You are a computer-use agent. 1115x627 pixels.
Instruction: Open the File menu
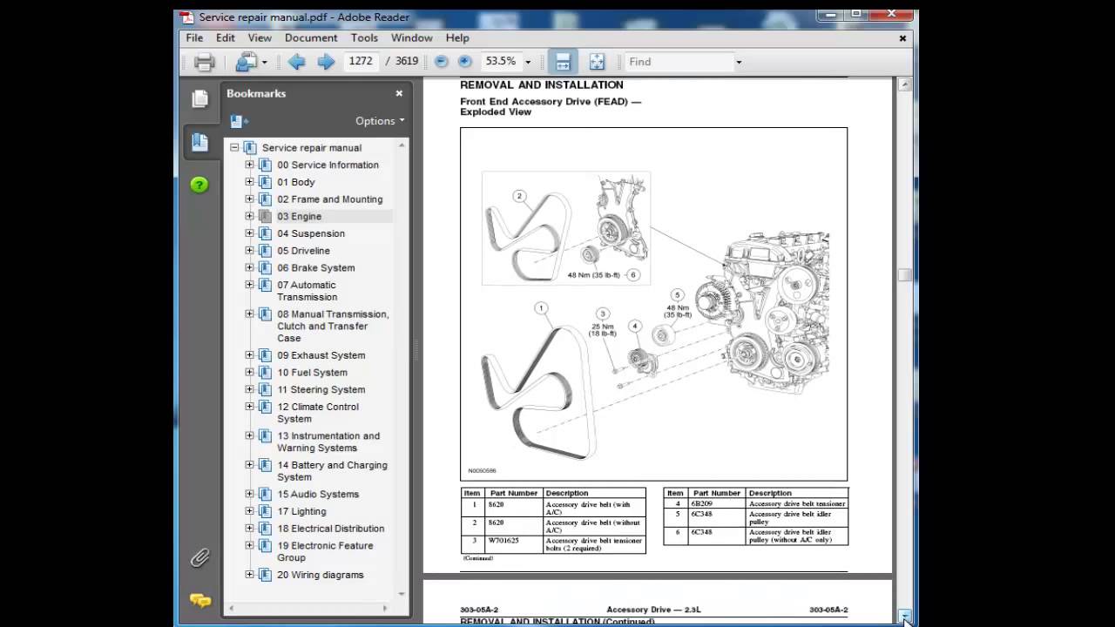(x=194, y=38)
